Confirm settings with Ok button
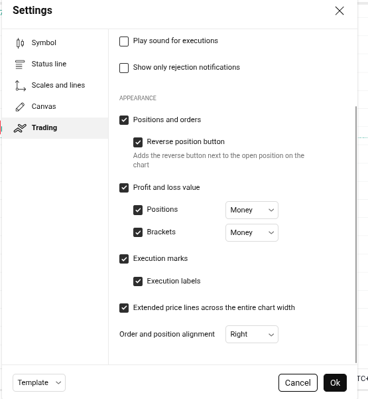The height and width of the screenshot is (399, 368). (335, 382)
